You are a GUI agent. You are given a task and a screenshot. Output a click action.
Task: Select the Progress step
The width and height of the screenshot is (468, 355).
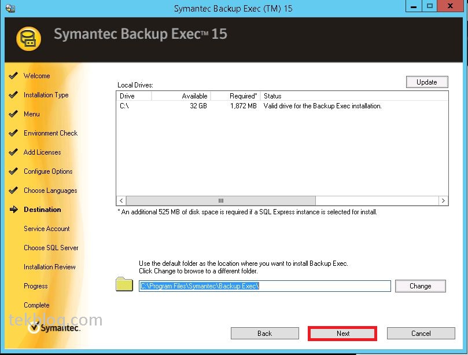pyautogui.click(x=35, y=286)
